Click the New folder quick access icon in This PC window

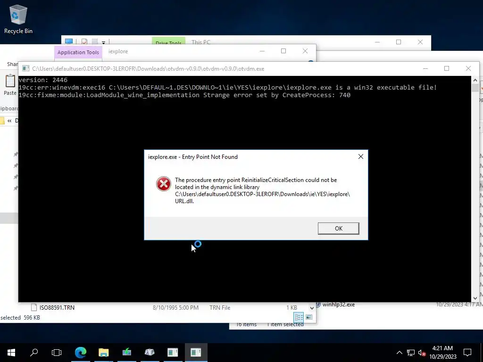[x=95, y=41]
